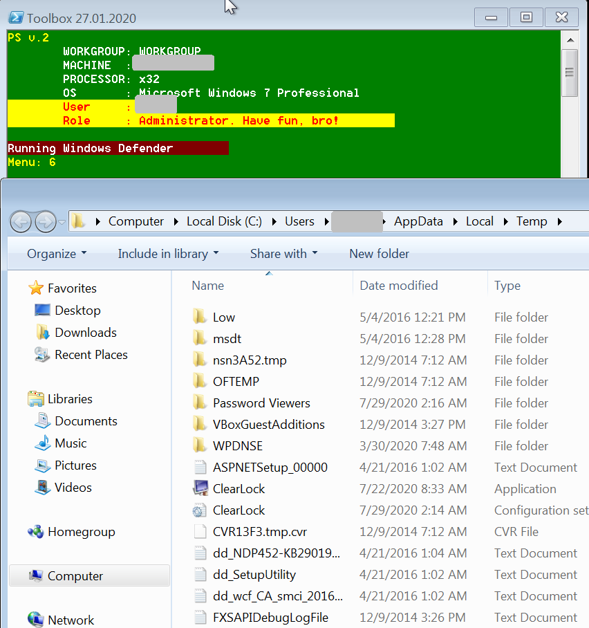Image resolution: width=589 pixels, height=628 pixels.
Task: Open the Share with dropdown
Action: point(284,254)
